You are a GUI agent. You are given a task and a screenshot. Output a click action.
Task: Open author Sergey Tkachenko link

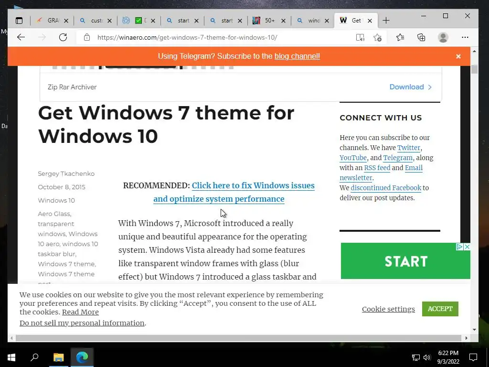66,174
